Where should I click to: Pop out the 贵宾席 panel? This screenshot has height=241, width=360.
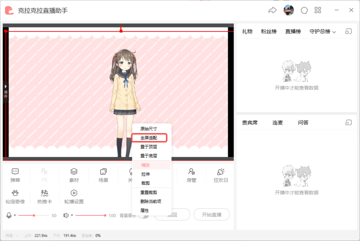pyautogui.click(x=348, y=122)
